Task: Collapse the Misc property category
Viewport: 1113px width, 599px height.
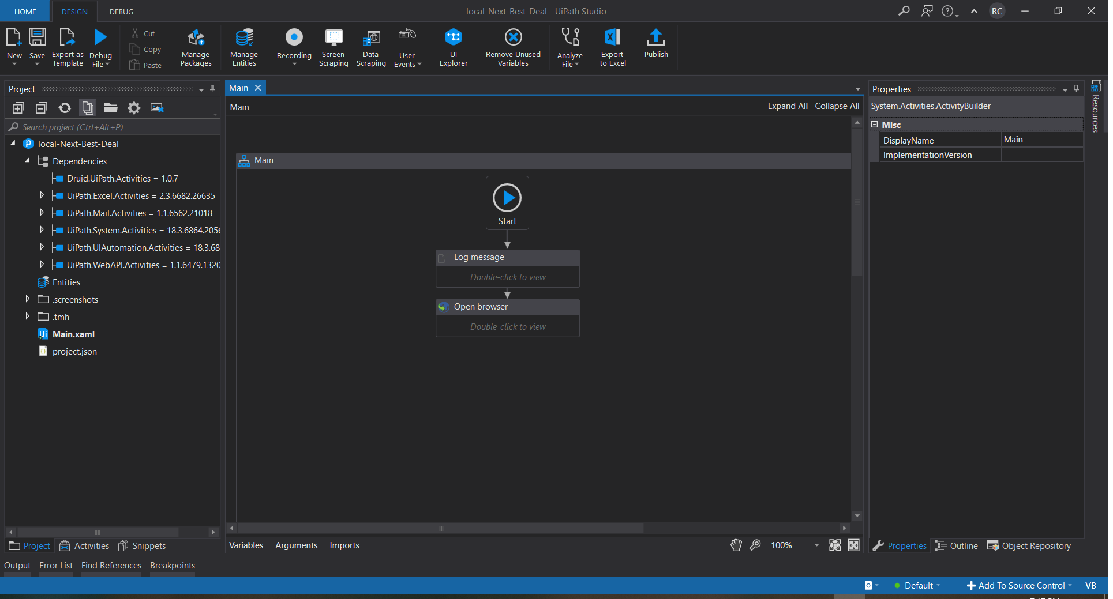Action: tap(874, 125)
